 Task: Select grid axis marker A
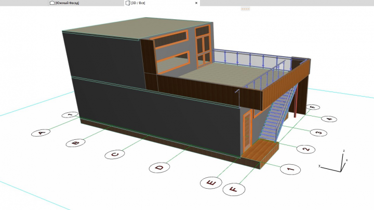(41, 133)
